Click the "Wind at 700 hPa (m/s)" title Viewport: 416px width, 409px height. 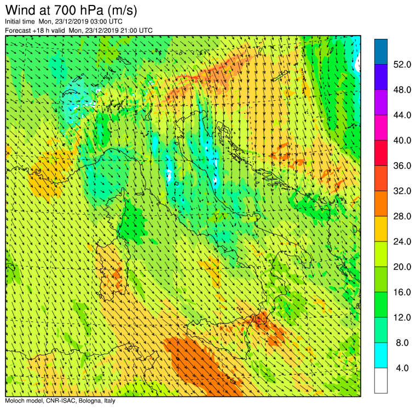pos(71,10)
